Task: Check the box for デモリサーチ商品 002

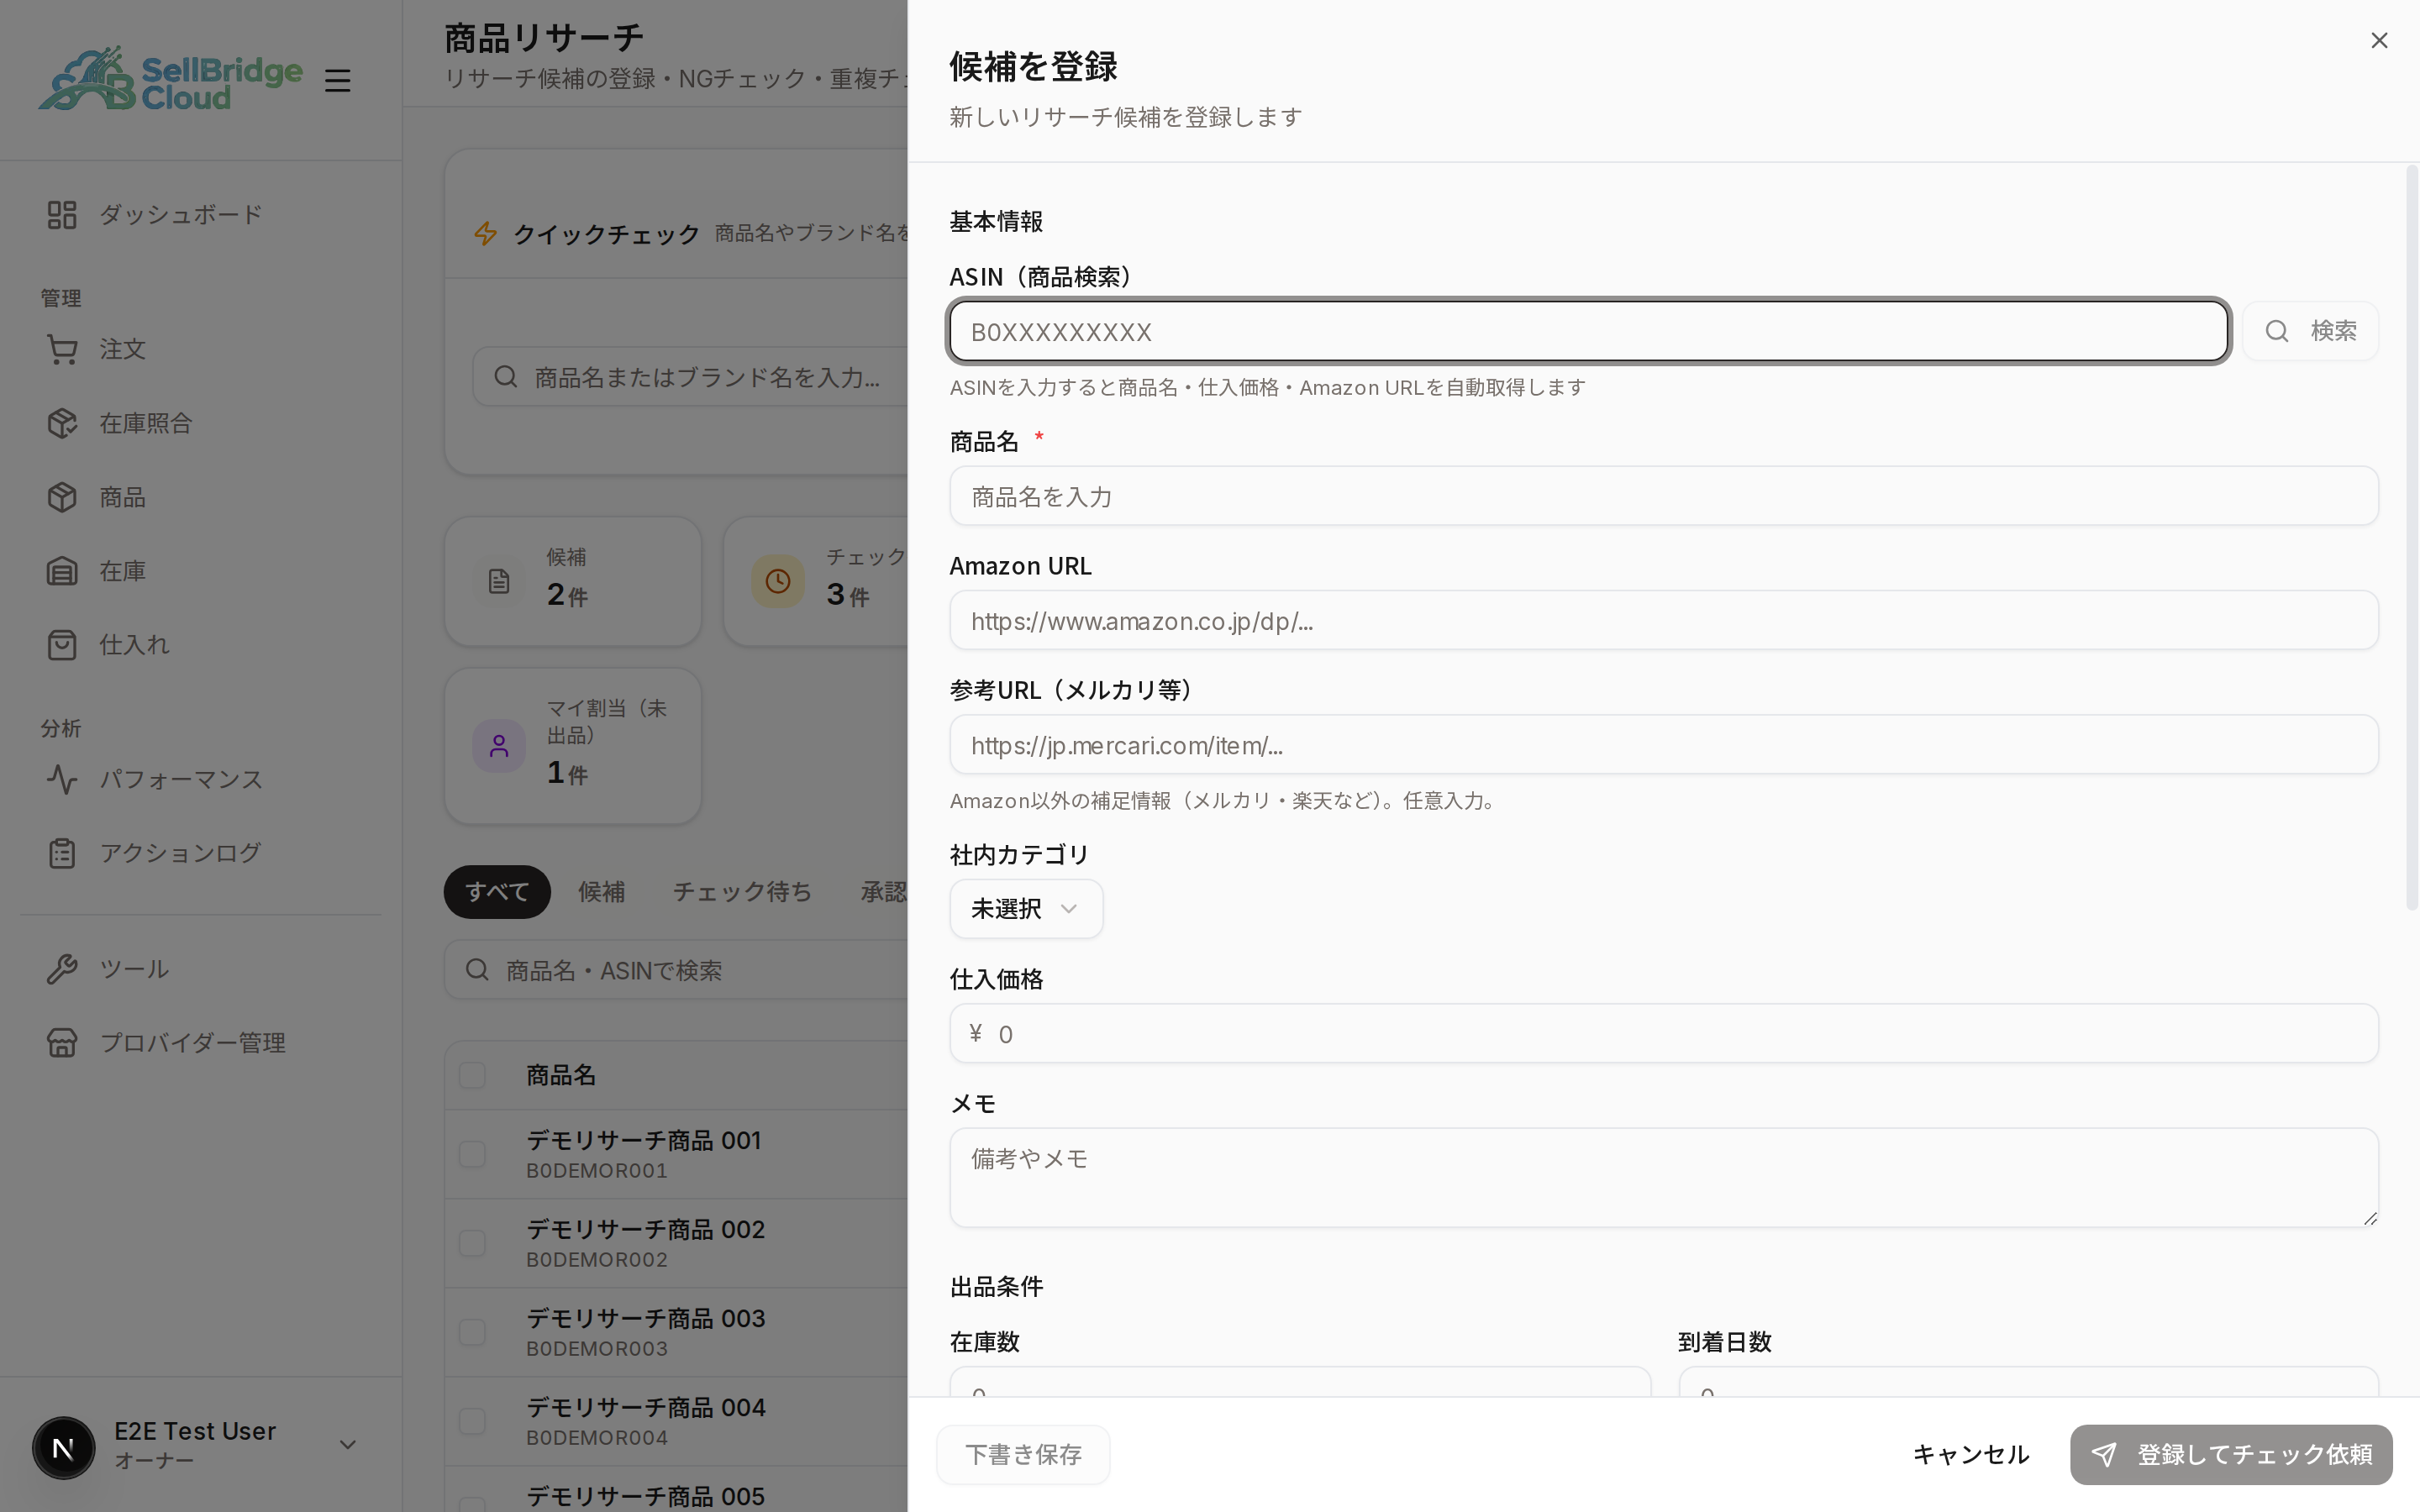Action: click(x=472, y=1243)
